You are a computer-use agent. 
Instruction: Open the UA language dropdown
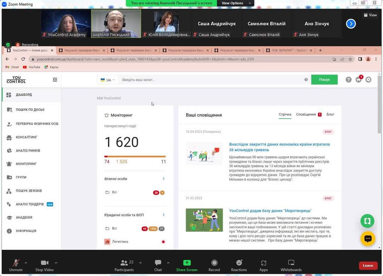pos(107,80)
